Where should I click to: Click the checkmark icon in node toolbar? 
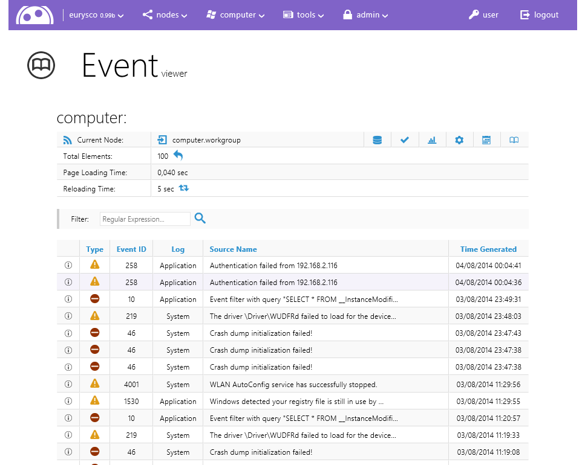(405, 140)
